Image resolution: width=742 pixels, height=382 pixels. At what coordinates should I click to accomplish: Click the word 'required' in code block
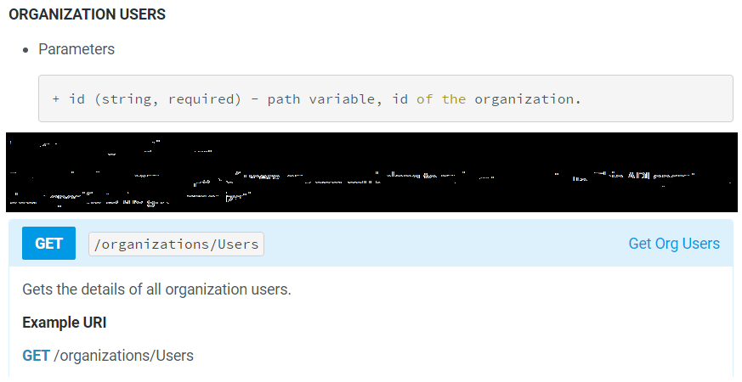click(x=205, y=98)
